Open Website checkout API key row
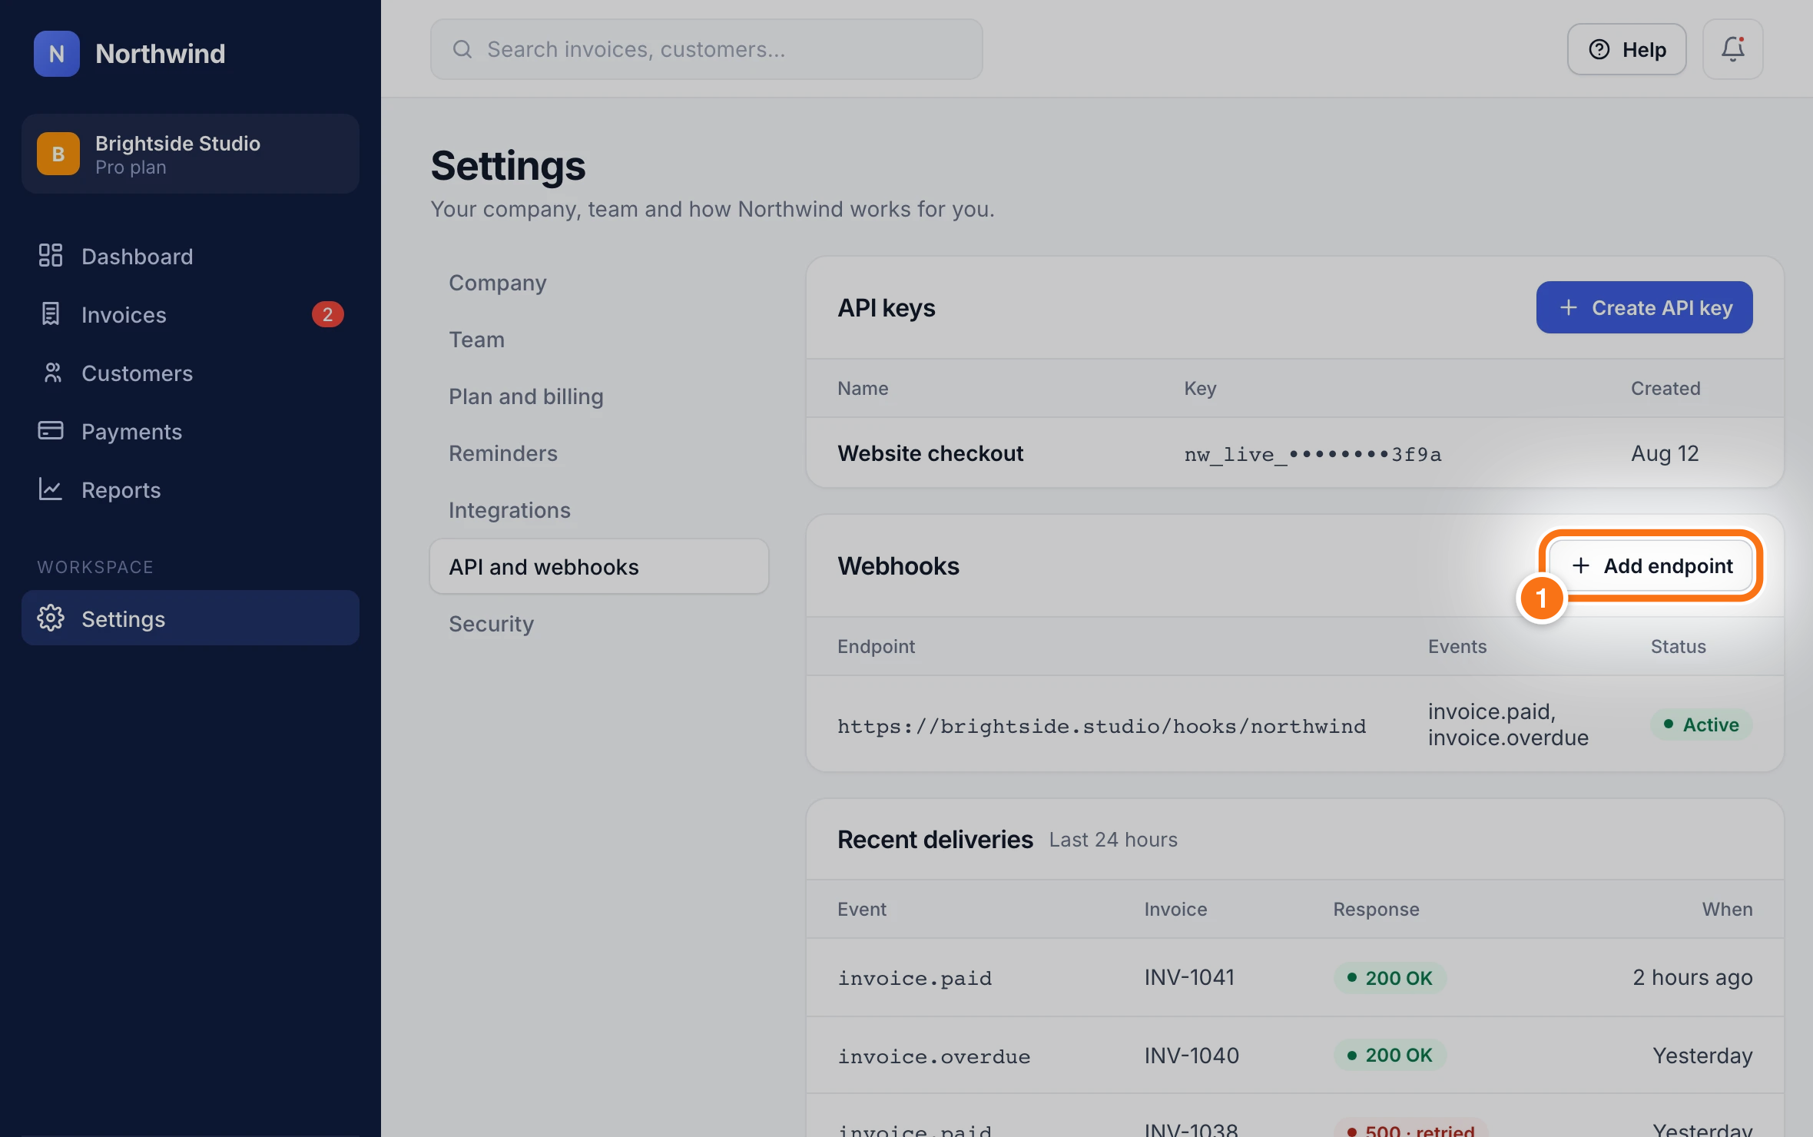The height and width of the screenshot is (1137, 1813). click(x=1295, y=453)
